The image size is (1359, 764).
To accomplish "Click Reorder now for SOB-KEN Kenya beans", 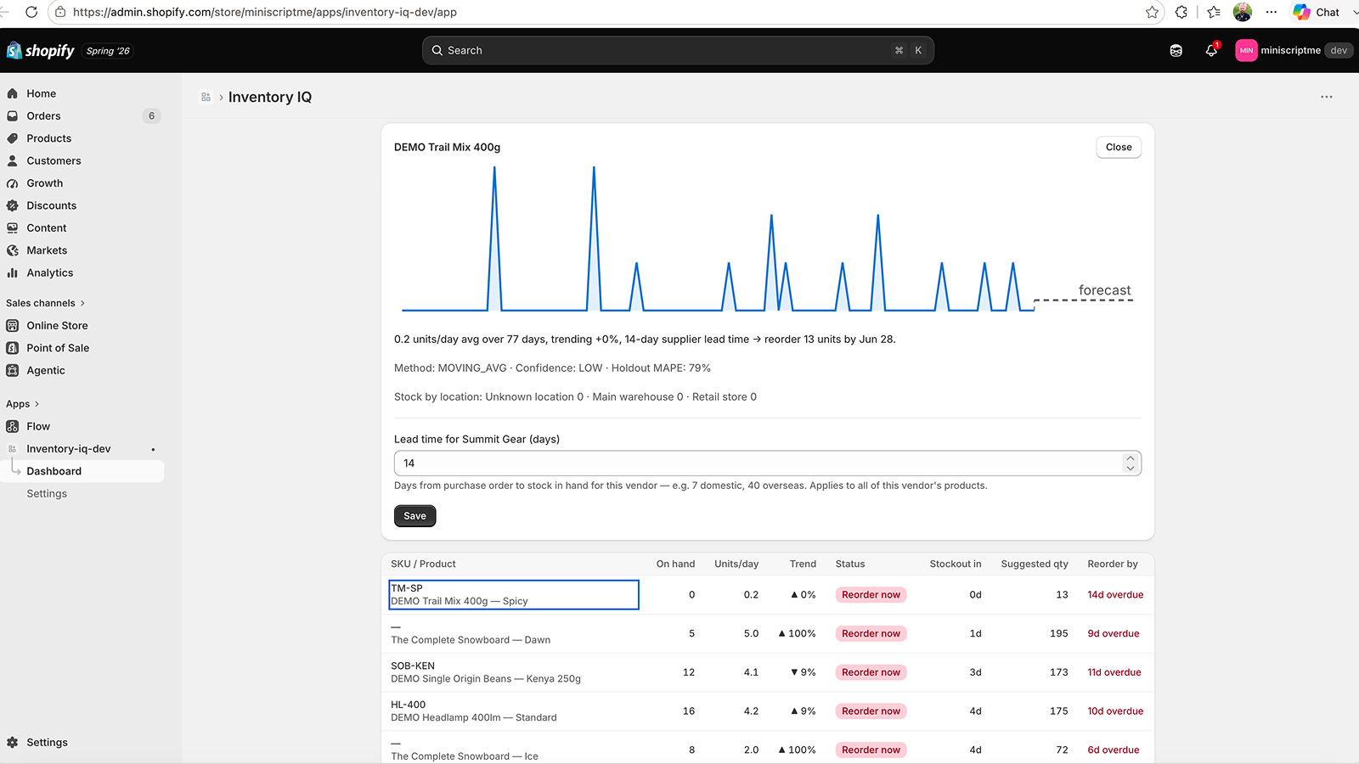I will (x=871, y=672).
